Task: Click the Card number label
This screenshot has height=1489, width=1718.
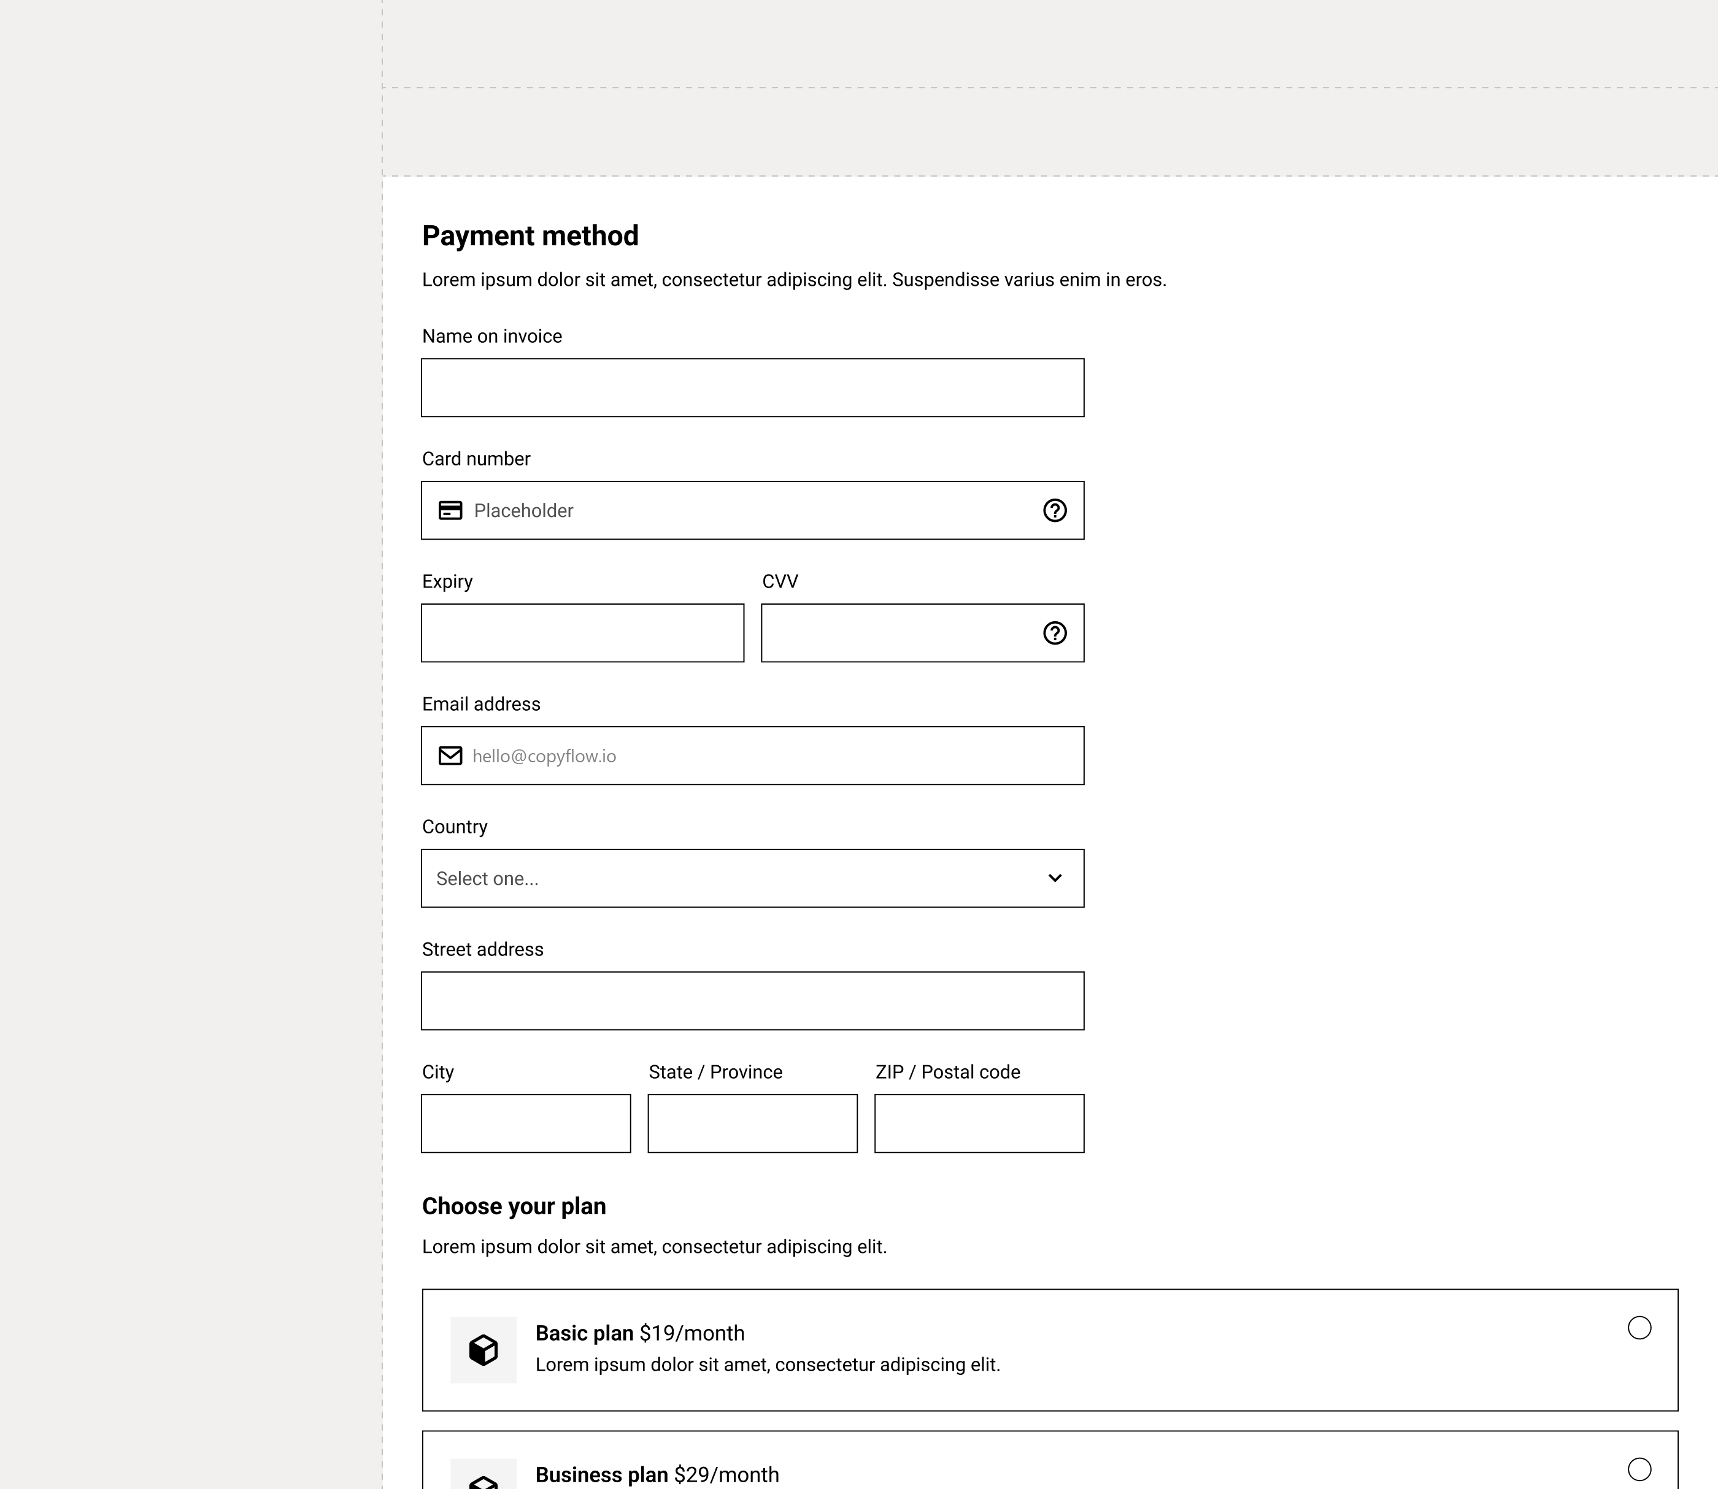Action: [x=476, y=459]
